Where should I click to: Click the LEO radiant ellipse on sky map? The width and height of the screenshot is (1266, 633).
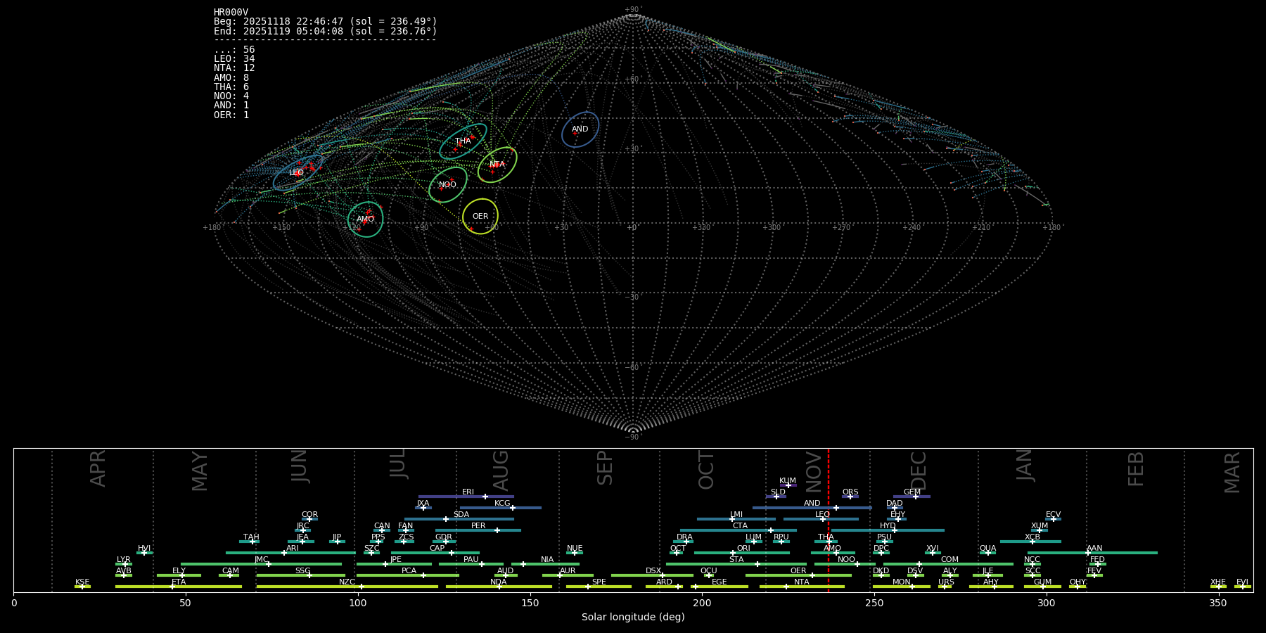pos(298,173)
